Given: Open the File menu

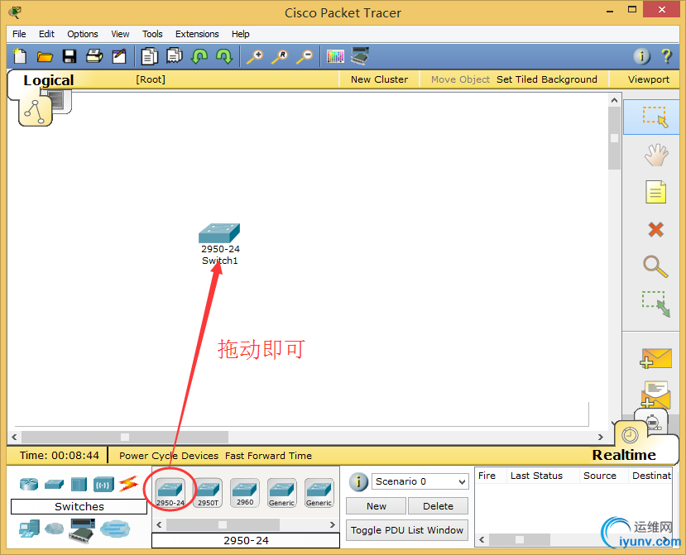Looking at the screenshot, I should tap(19, 34).
